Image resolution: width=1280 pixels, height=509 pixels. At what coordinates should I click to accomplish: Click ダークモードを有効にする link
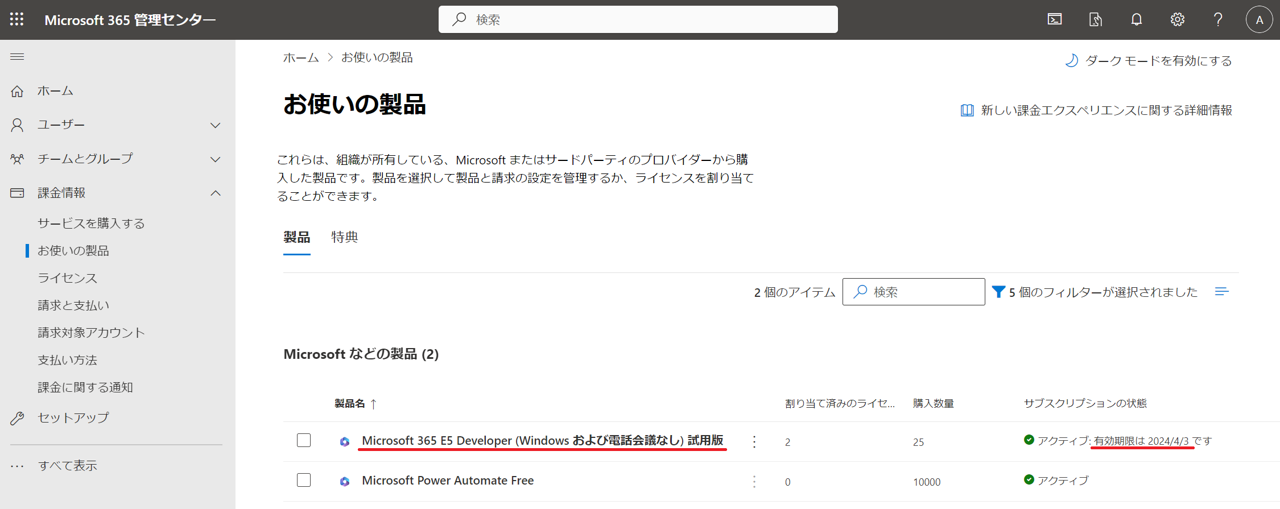coord(1158,61)
